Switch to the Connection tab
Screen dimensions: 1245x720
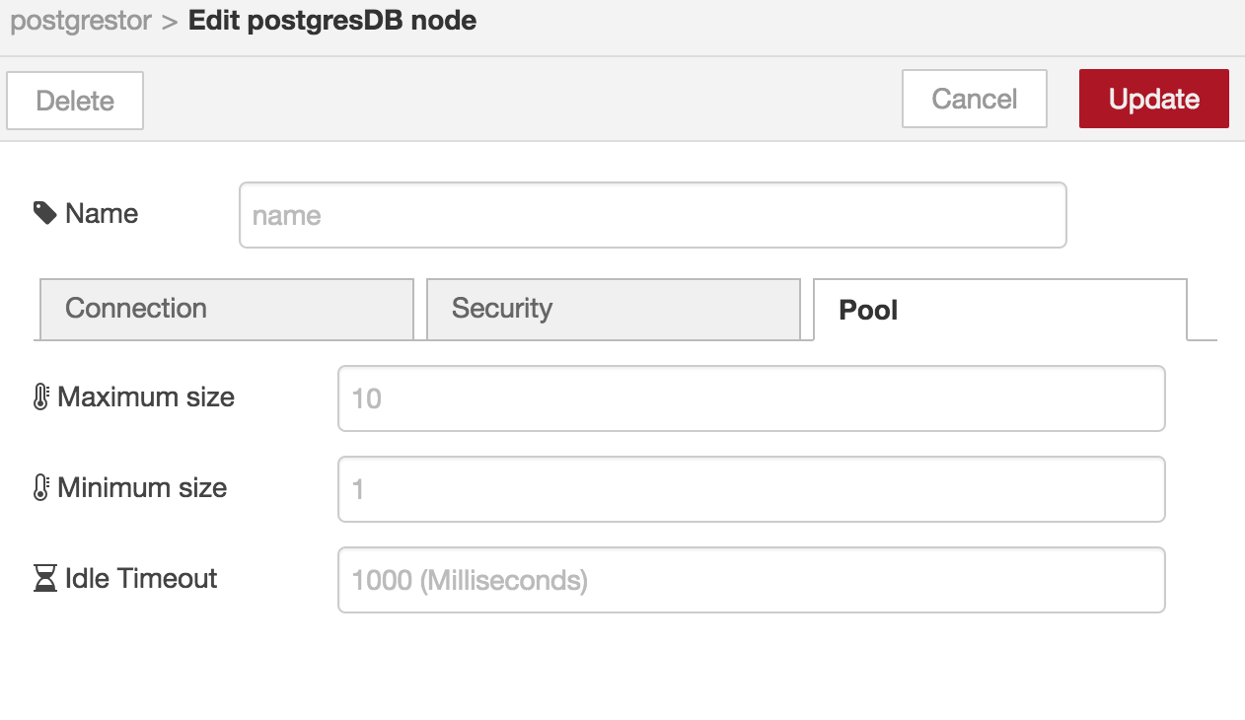(x=226, y=309)
